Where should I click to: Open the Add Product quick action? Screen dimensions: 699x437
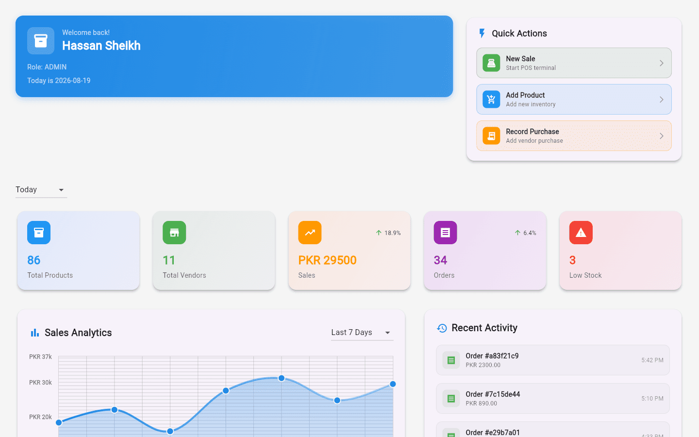(574, 100)
